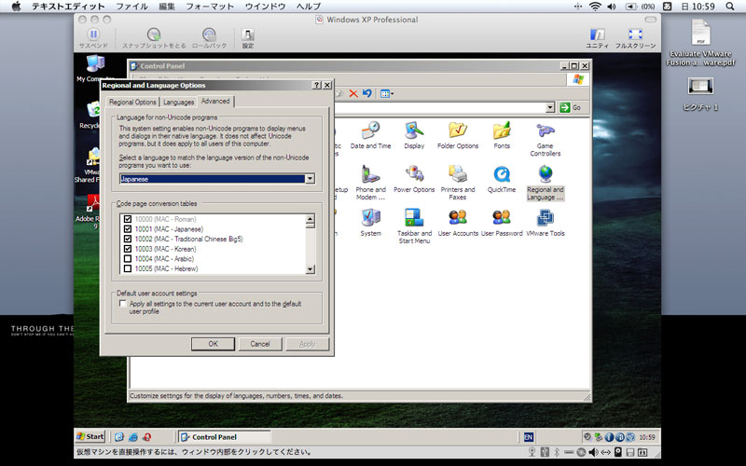Switch to the Languages tab
Screen dimensions: 746x466
(178, 102)
